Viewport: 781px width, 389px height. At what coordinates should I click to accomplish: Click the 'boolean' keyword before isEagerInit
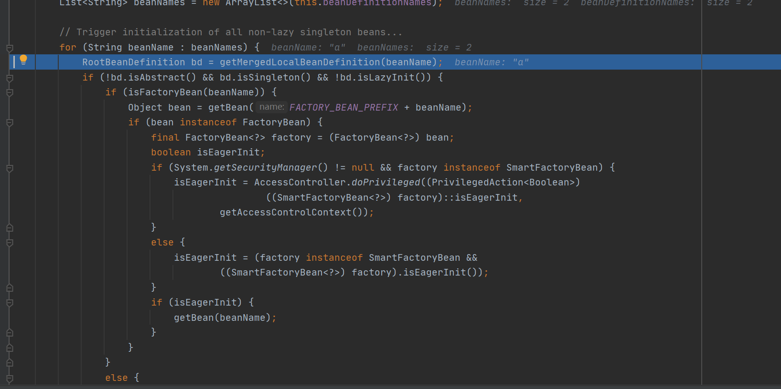click(x=171, y=153)
